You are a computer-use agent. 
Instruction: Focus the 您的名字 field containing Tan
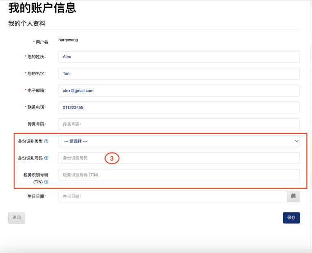pos(179,74)
